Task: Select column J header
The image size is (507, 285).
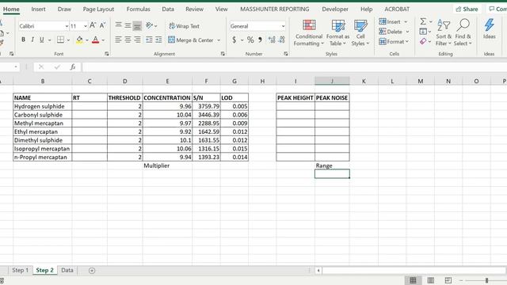Action: [x=332, y=81]
